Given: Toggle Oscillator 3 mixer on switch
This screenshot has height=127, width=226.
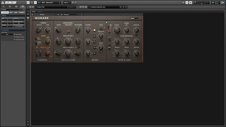Looking at the screenshot, I should 95,53.
